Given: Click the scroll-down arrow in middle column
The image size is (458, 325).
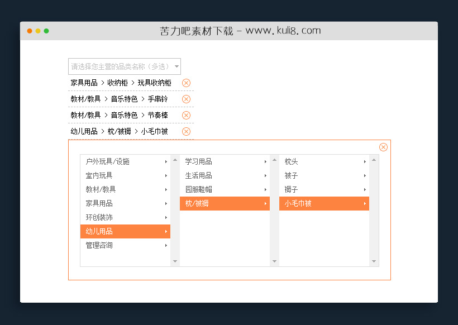Looking at the screenshot, I should (x=274, y=260).
